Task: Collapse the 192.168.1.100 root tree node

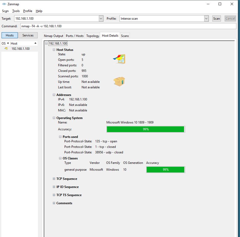Action: coord(46,44)
